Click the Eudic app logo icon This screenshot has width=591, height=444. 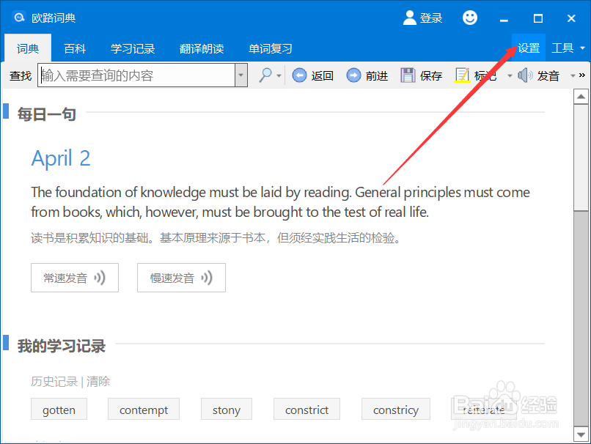pyautogui.click(x=18, y=18)
